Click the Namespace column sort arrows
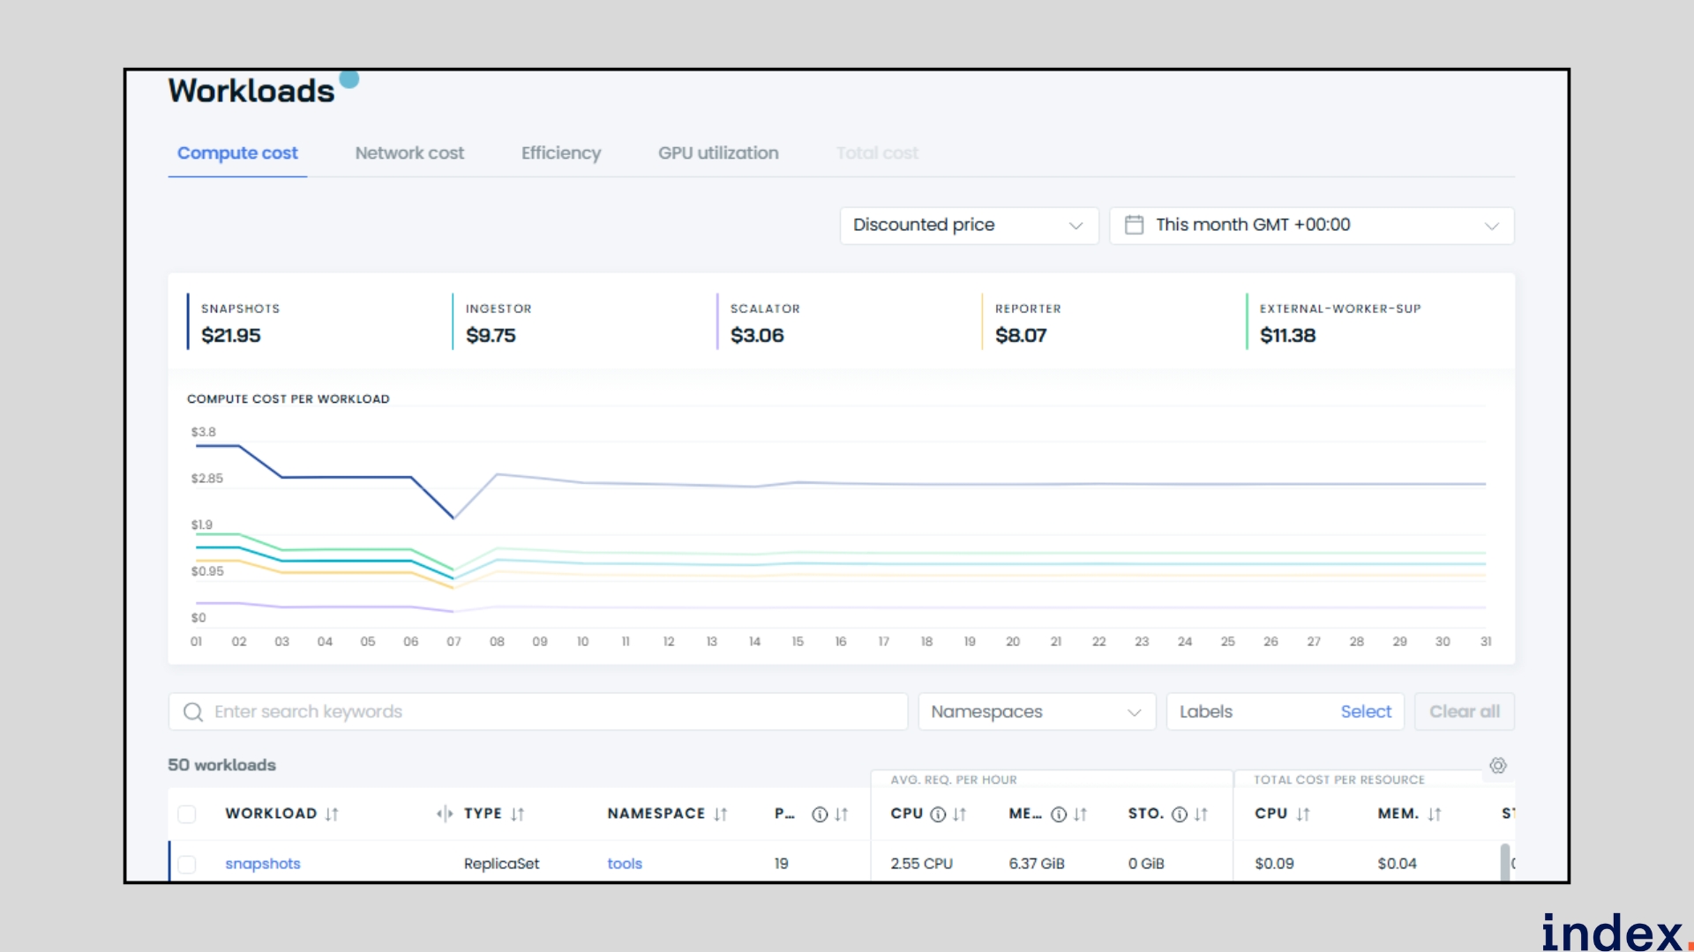Viewport: 1694px width, 952px height. pos(721,814)
